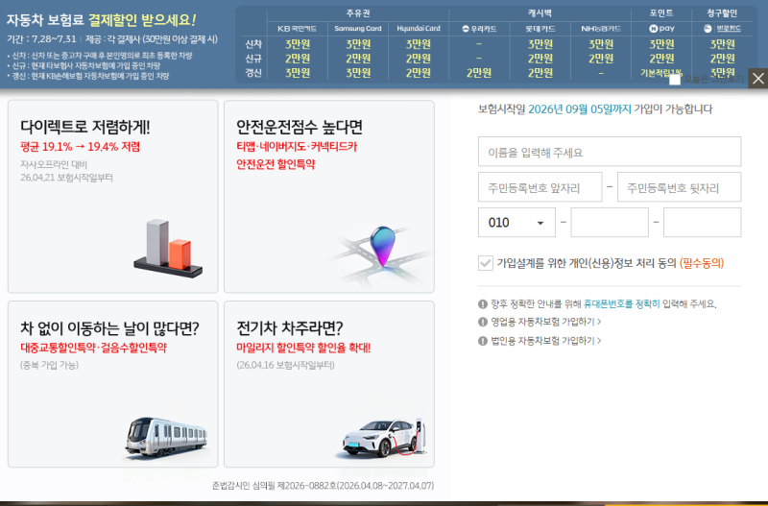This screenshot has width=768, height=506.
Task: Click 대중교통할인특약·걸음수할인특약 text
Action: pyautogui.click(x=93, y=348)
